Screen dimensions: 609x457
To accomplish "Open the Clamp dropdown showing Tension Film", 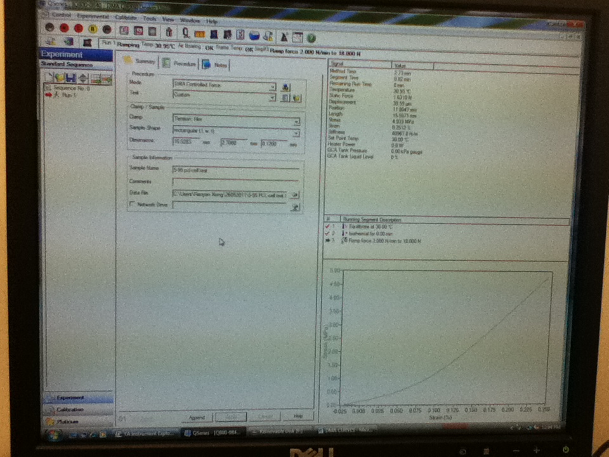I will pyautogui.click(x=296, y=122).
